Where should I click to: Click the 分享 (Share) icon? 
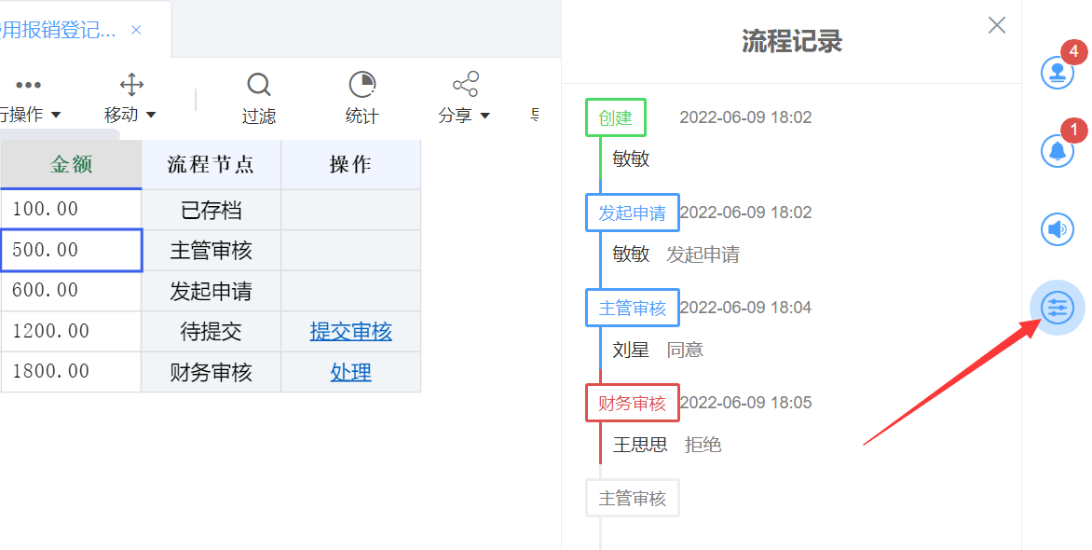pos(463,83)
